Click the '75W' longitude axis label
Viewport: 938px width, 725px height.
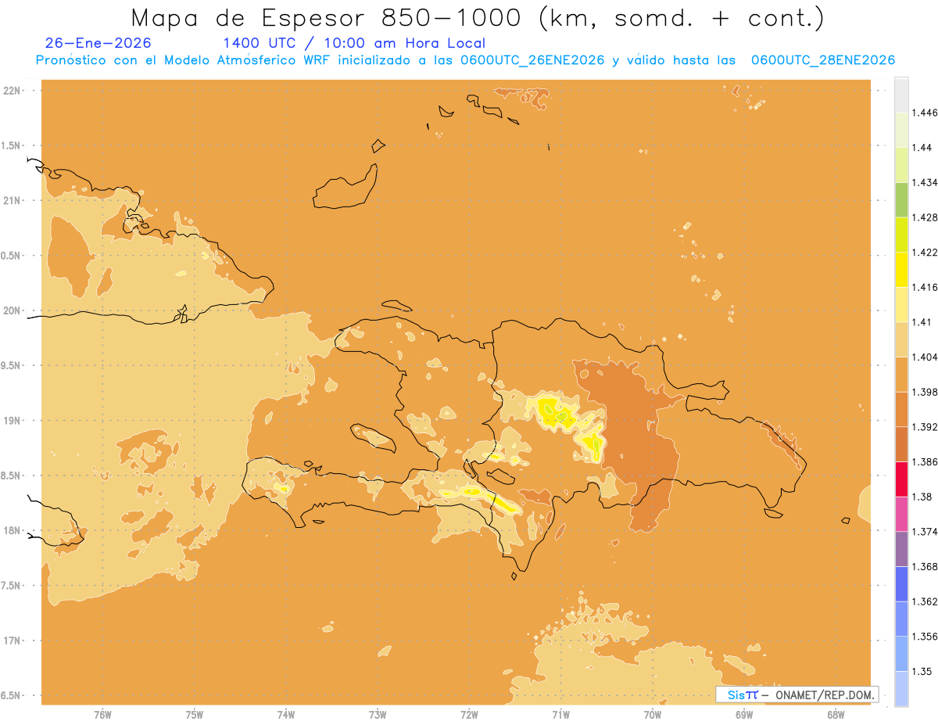point(195,715)
